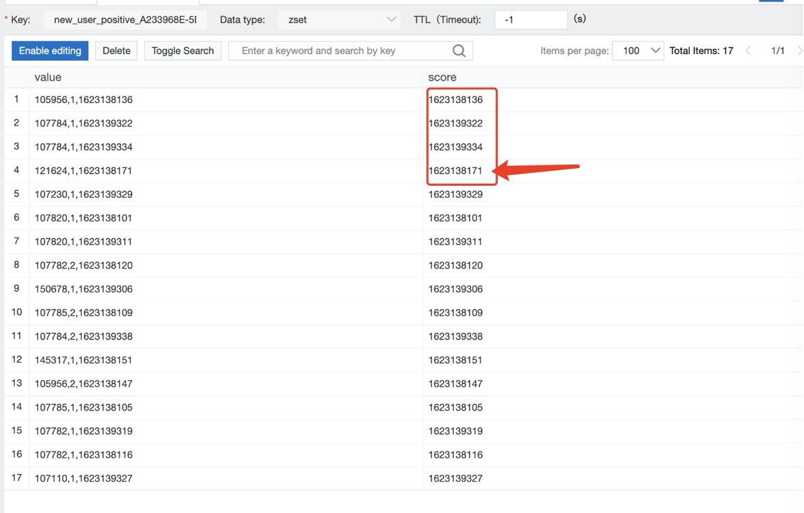Select value 107782,1,1623138116

[x=83, y=454]
